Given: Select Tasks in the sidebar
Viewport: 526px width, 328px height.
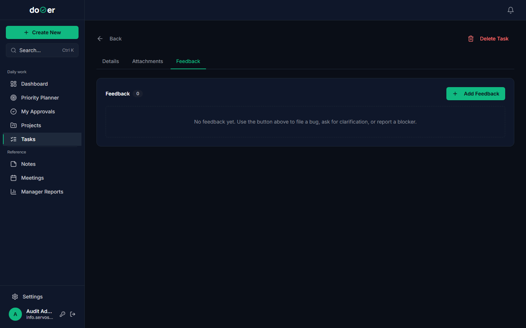Looking at the screenshot, I should (x=42, y=139).
